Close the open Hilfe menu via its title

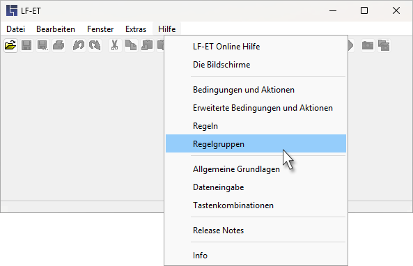pyautogui.click(x=166, y=29)
